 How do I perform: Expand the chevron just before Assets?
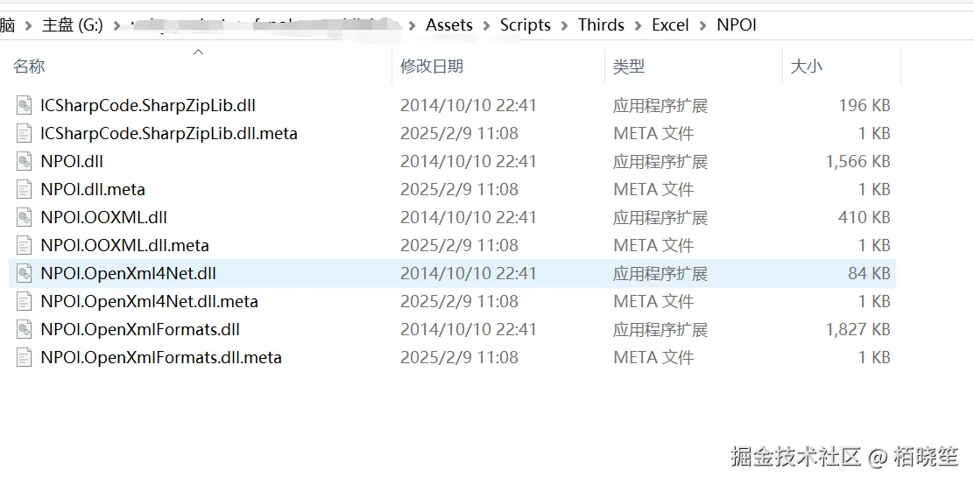click(412, 25)
